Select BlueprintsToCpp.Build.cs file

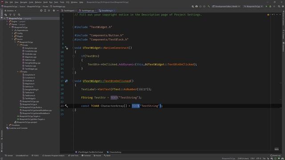tap(31, 108)
